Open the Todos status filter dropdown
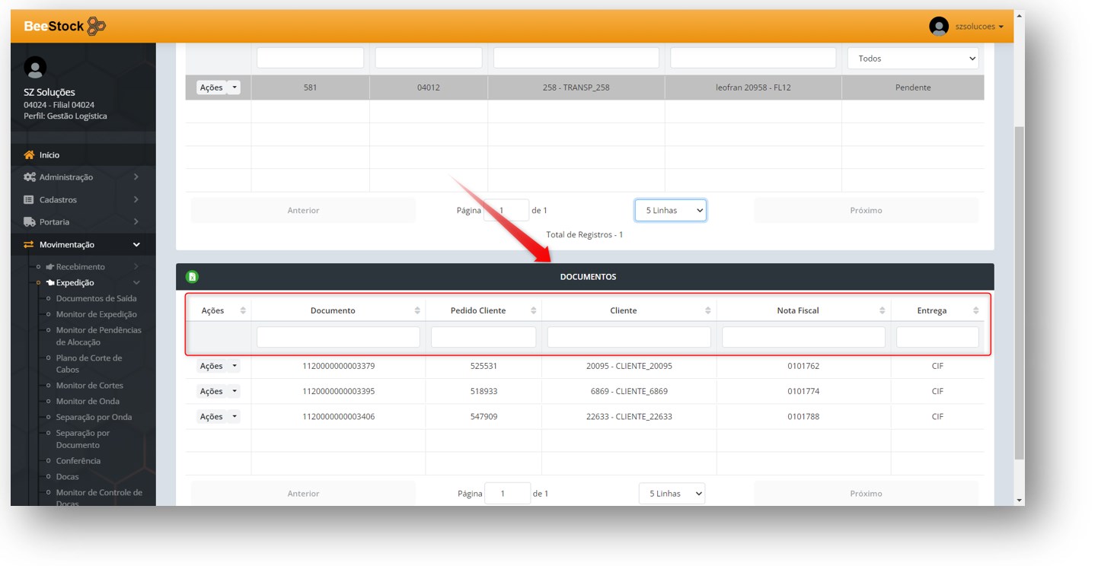 point(912,59)
